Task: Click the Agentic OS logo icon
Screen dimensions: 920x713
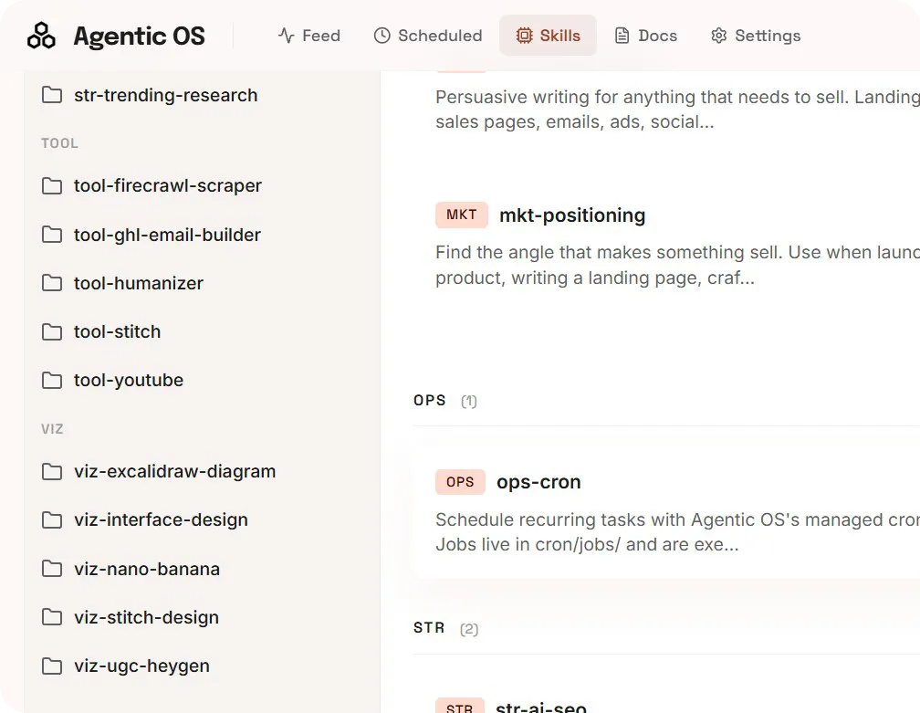Action: [x=41, y=36]
